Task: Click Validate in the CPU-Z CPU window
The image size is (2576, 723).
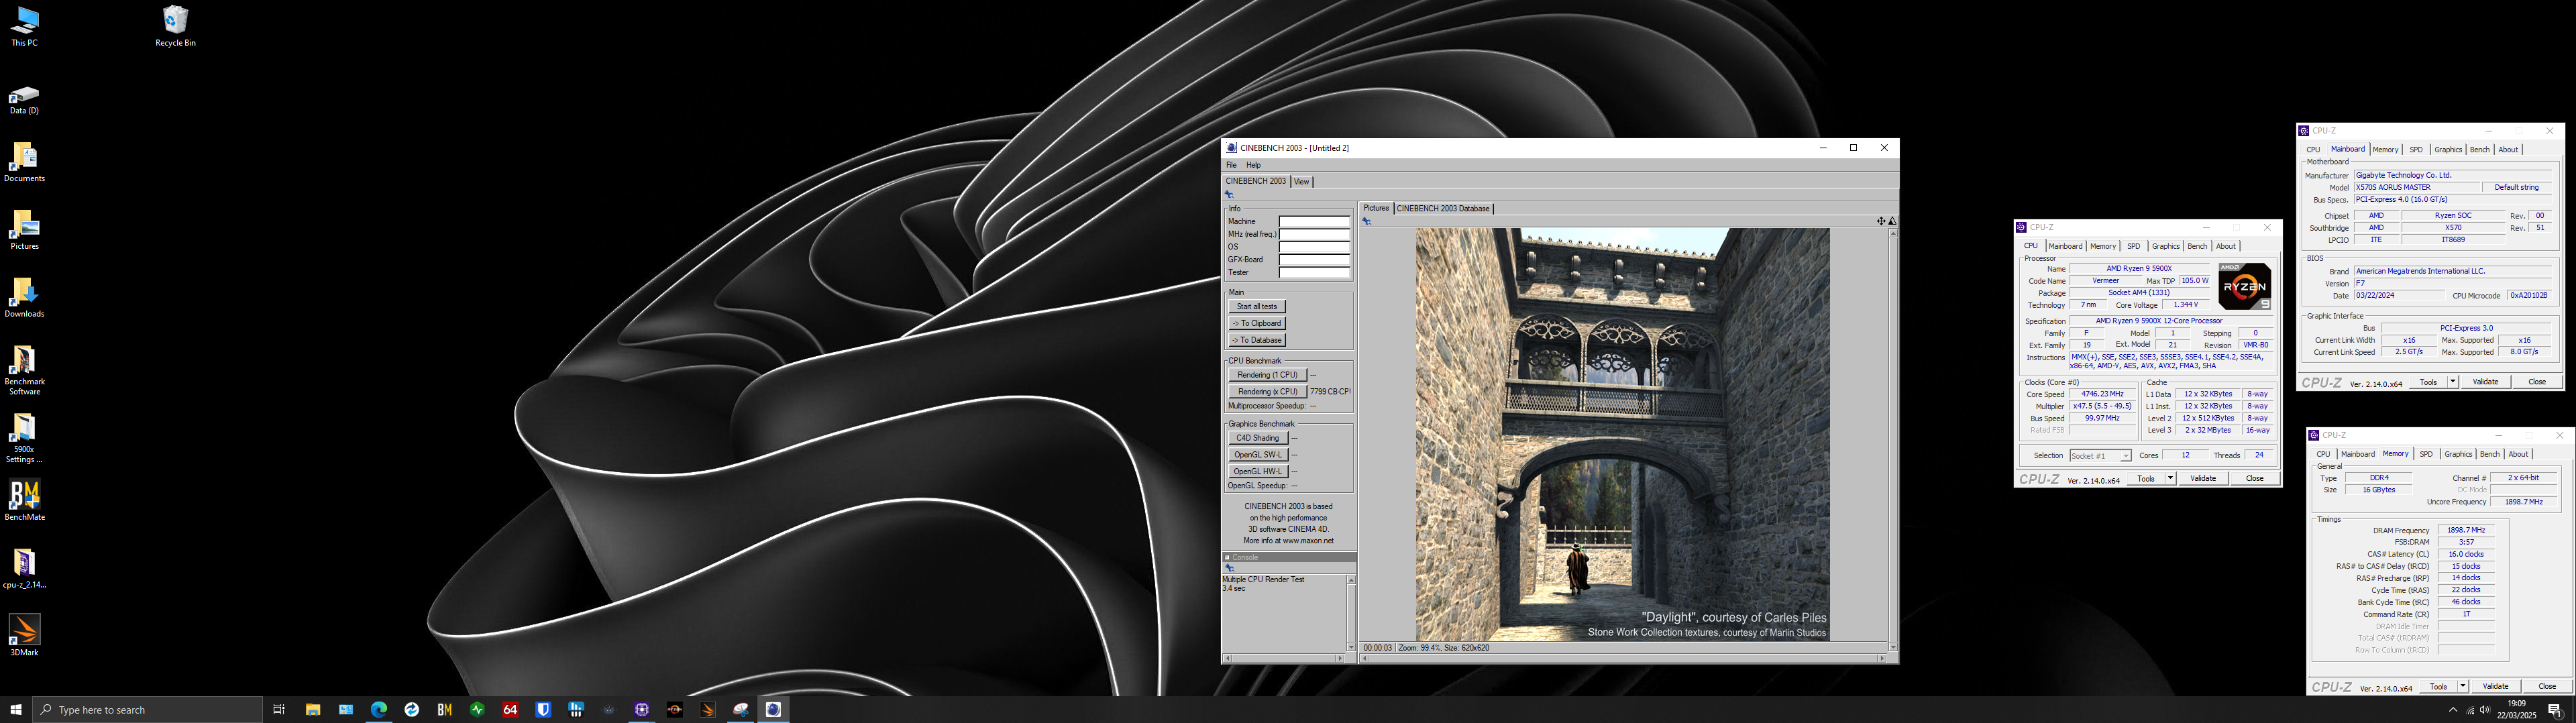Action: pos(2203,479)
